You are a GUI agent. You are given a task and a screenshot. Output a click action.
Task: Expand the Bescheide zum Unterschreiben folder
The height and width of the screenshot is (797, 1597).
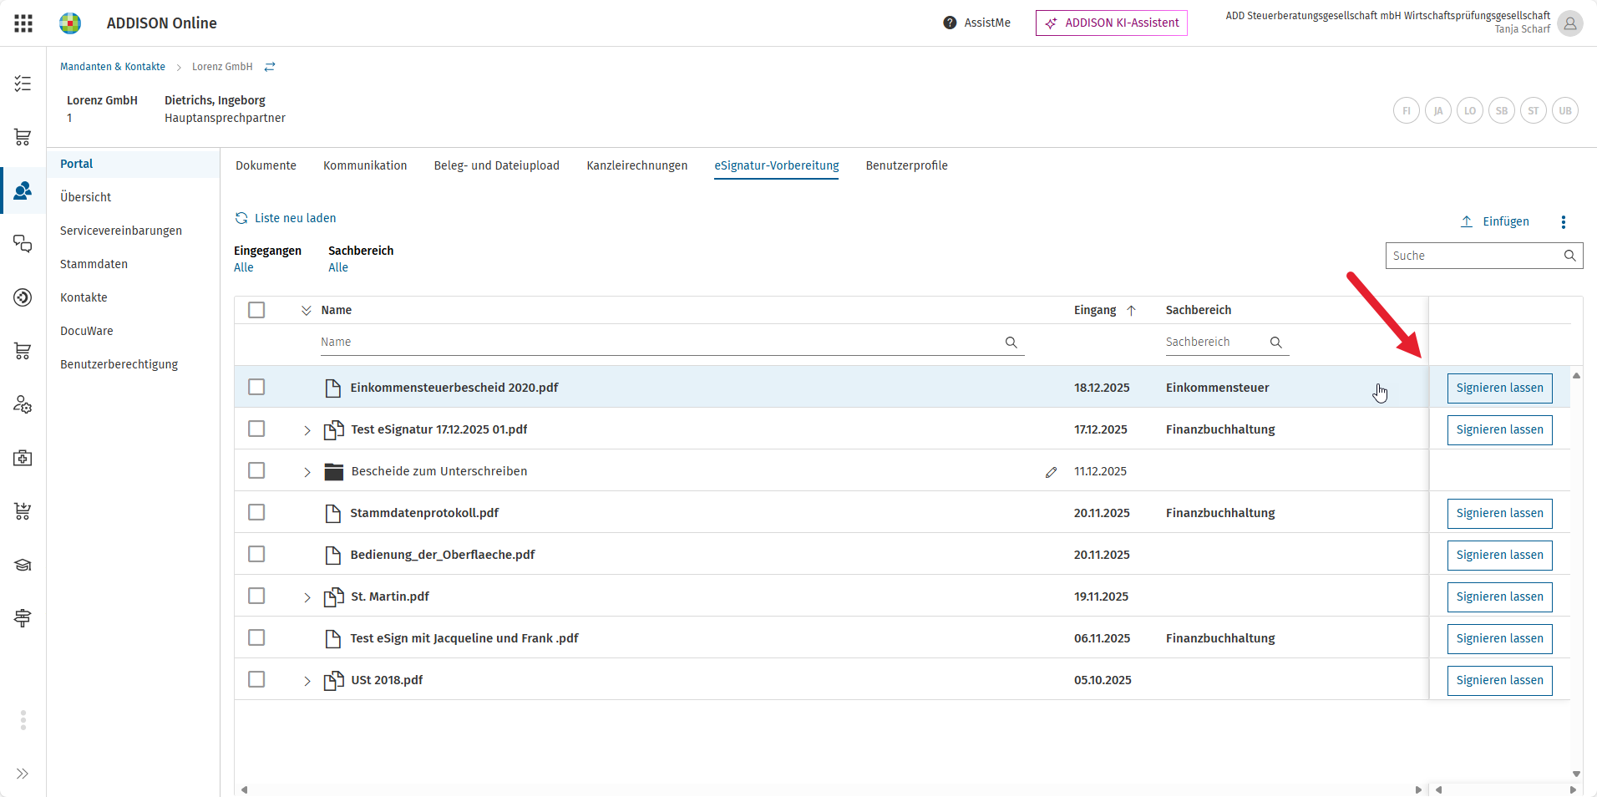click(307, 472)
